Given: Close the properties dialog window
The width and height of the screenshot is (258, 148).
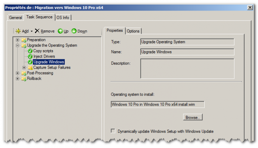Looking at the screenshot, I should (x=250, y=7).
